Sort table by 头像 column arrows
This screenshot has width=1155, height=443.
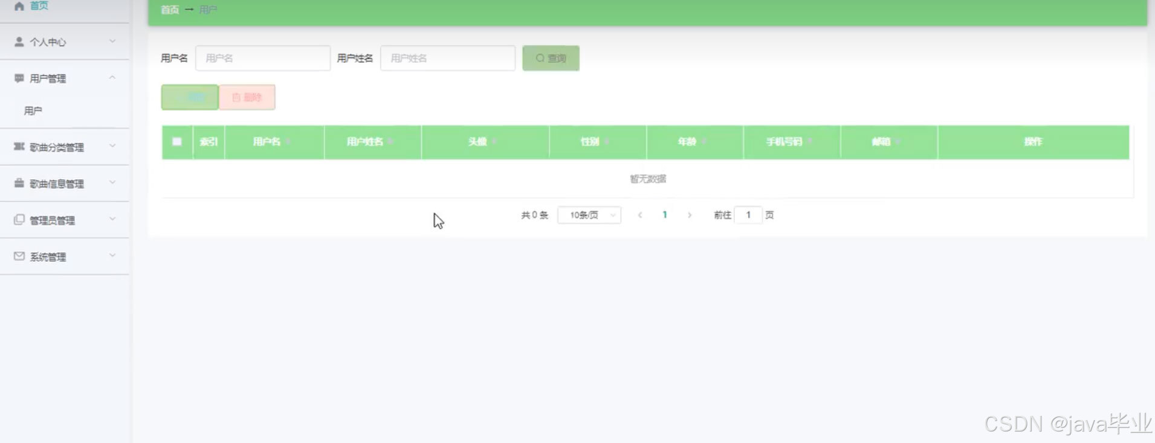tap(494, 142)
